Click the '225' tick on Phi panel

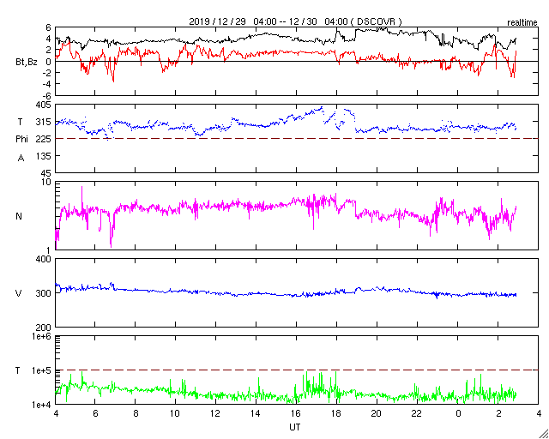[x=45, y=139]
